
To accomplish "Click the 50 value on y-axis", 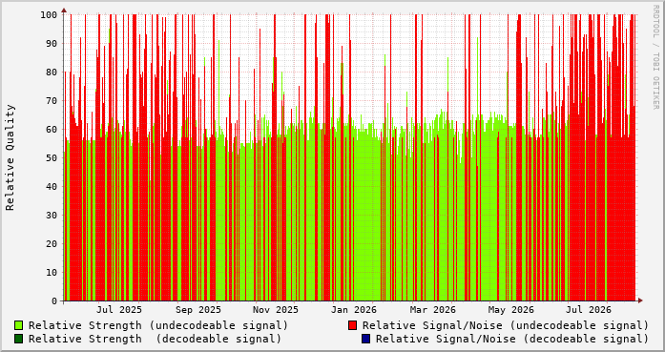I will [52, 157].
